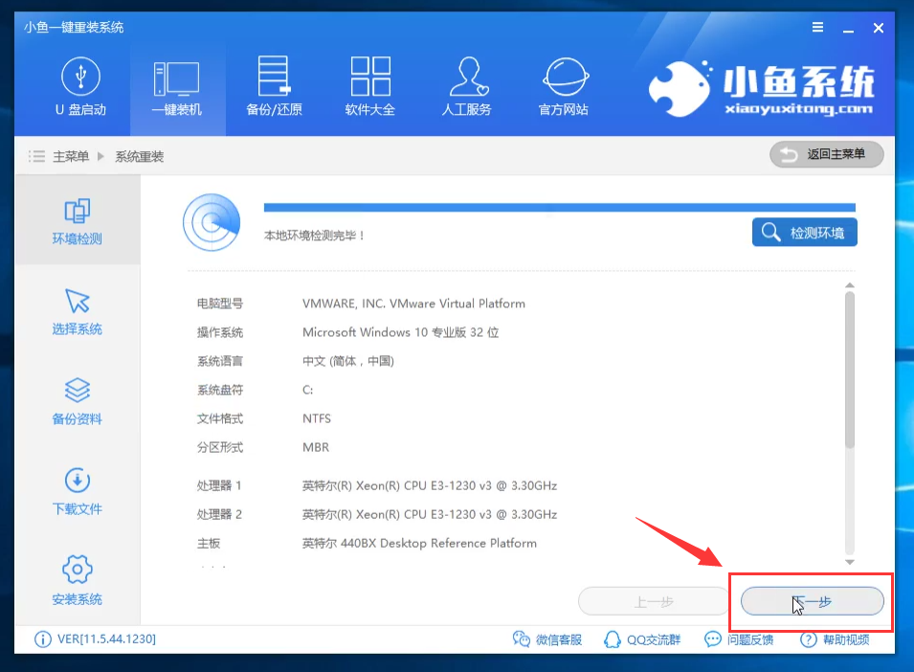Open the 帮助视频 help video link

[835, 639]
